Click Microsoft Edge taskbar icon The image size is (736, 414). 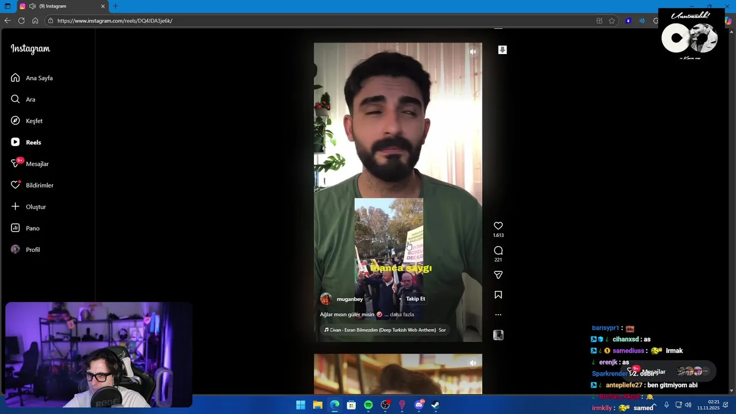pyautogui.click(x=335, y=405)
